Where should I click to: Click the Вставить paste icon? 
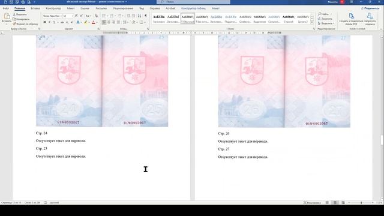click(x=7, y=16)
